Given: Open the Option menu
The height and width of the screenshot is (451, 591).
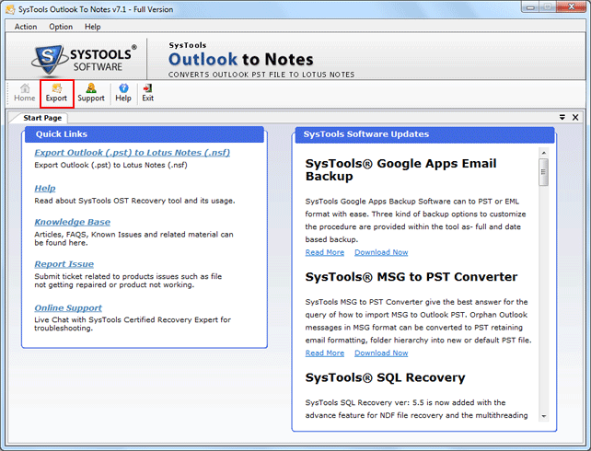Looking at the screenshot, I should pos(61,27).
